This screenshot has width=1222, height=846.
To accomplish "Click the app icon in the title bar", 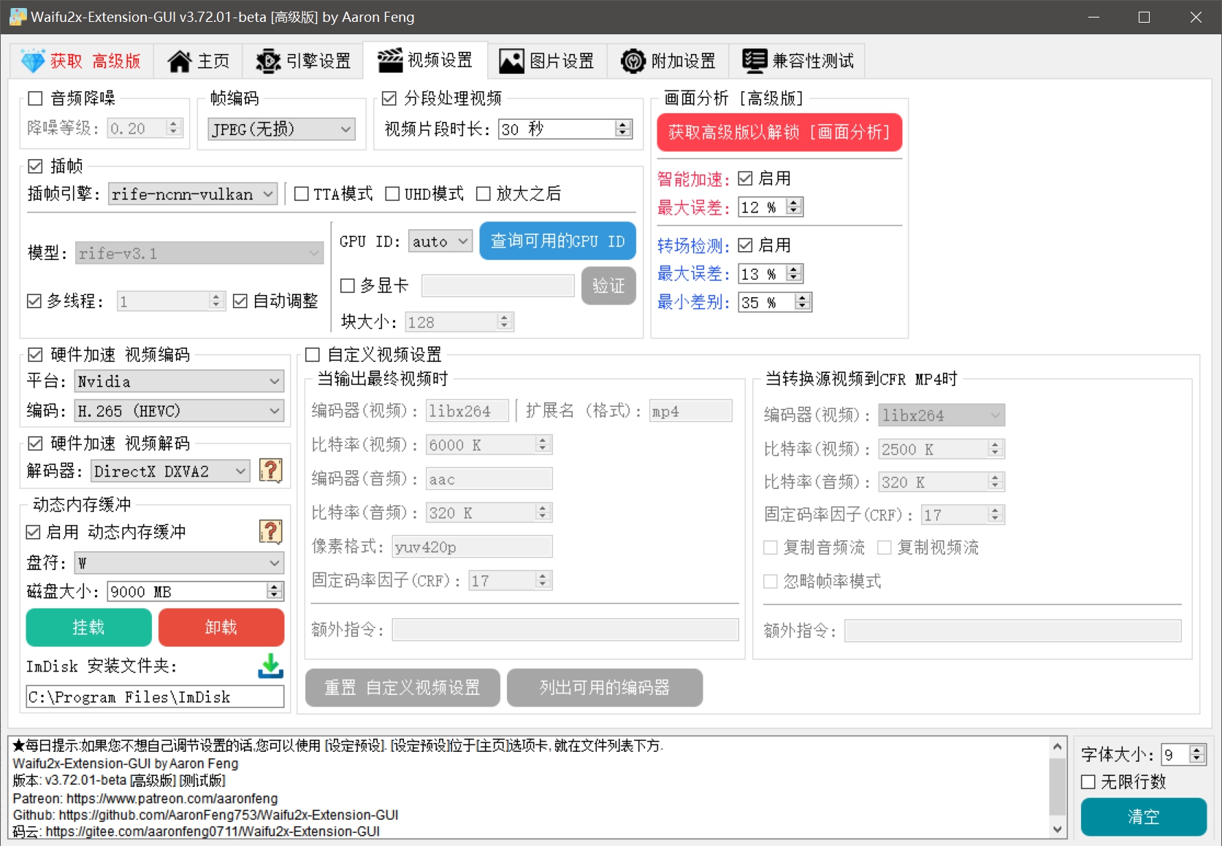I will point(18,16).
